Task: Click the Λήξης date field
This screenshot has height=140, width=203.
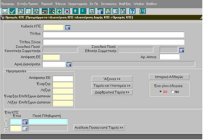Action: pyautogui.click(x=63, y=91)
